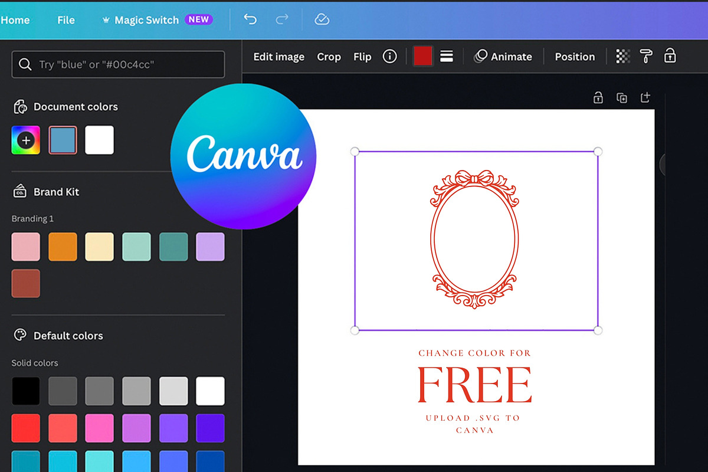
Task: Click the undo arrow icon
Action: coord(250,19)
